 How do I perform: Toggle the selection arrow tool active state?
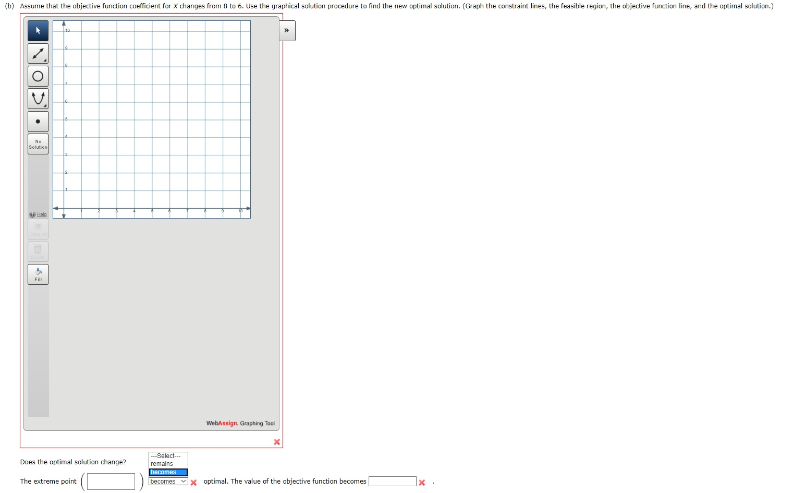coord(37,30)
